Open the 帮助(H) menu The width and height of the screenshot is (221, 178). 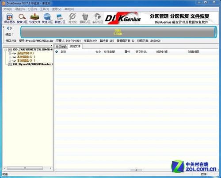[x=69, y=9]
